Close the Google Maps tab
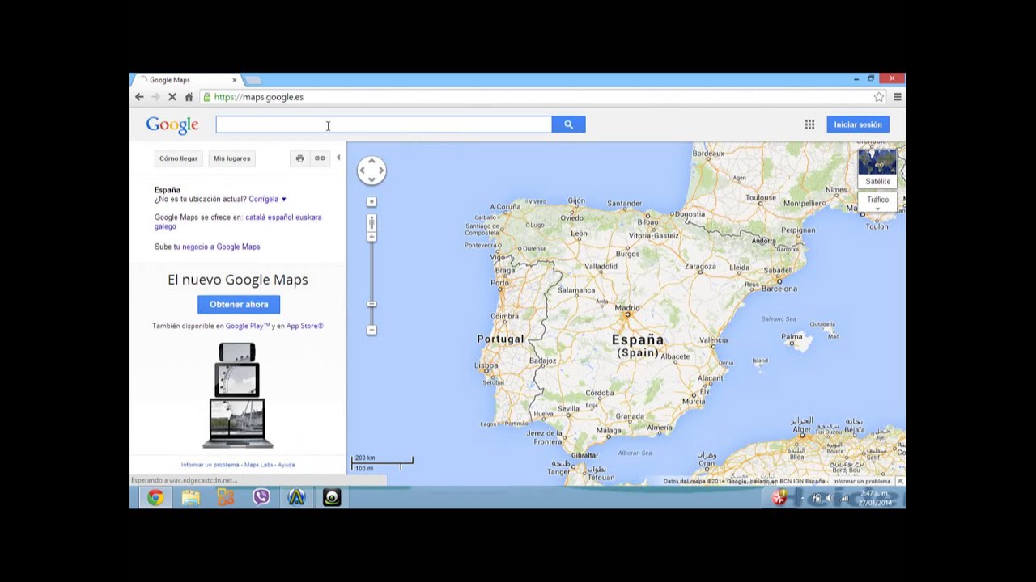 (235, 80)
